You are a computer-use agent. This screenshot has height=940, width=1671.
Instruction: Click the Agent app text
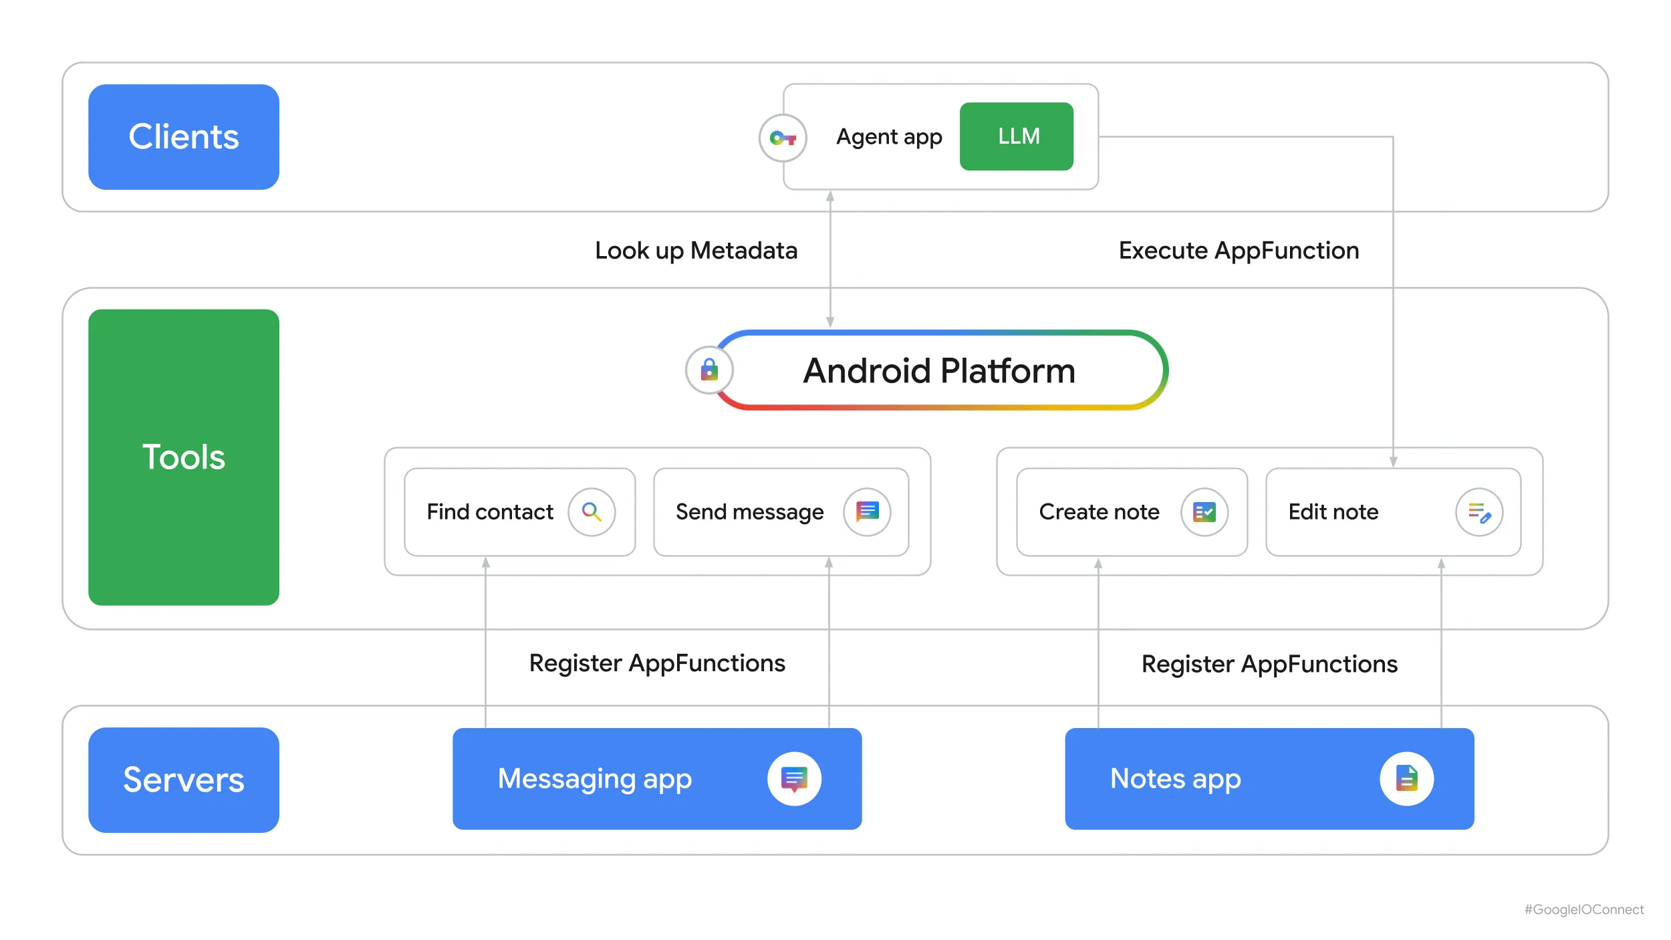(889, 137)
